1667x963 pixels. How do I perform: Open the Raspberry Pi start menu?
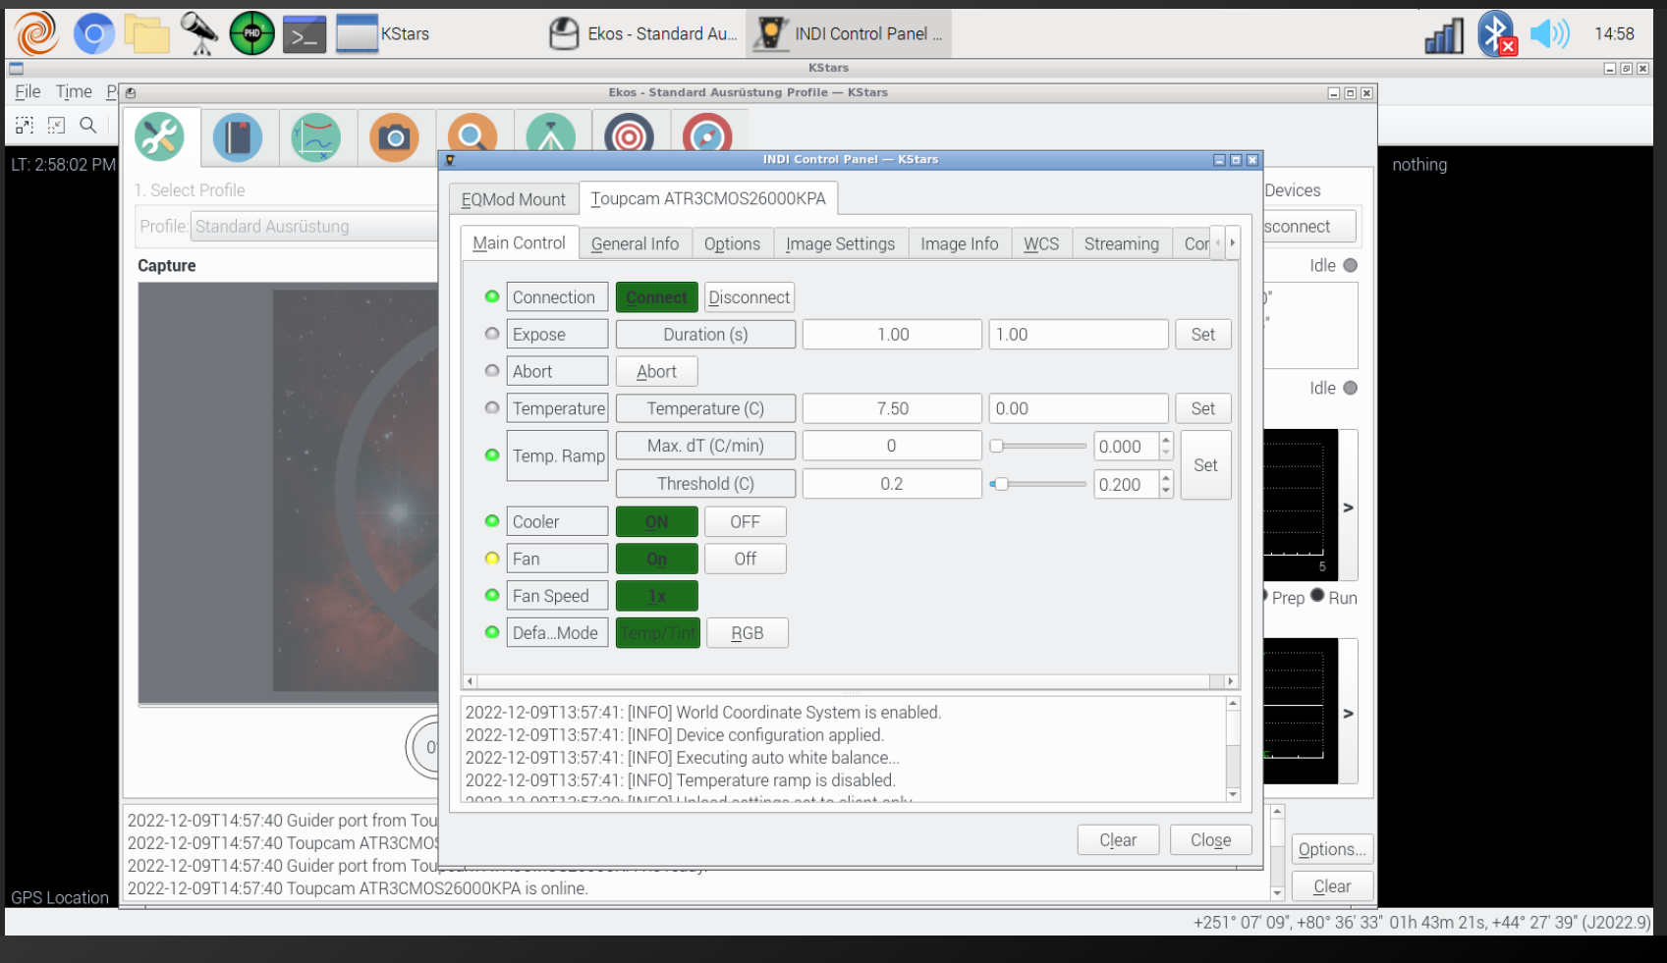point(37,33)
